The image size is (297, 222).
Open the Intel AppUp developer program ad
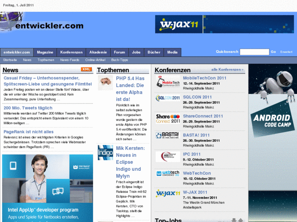[47, 188]
